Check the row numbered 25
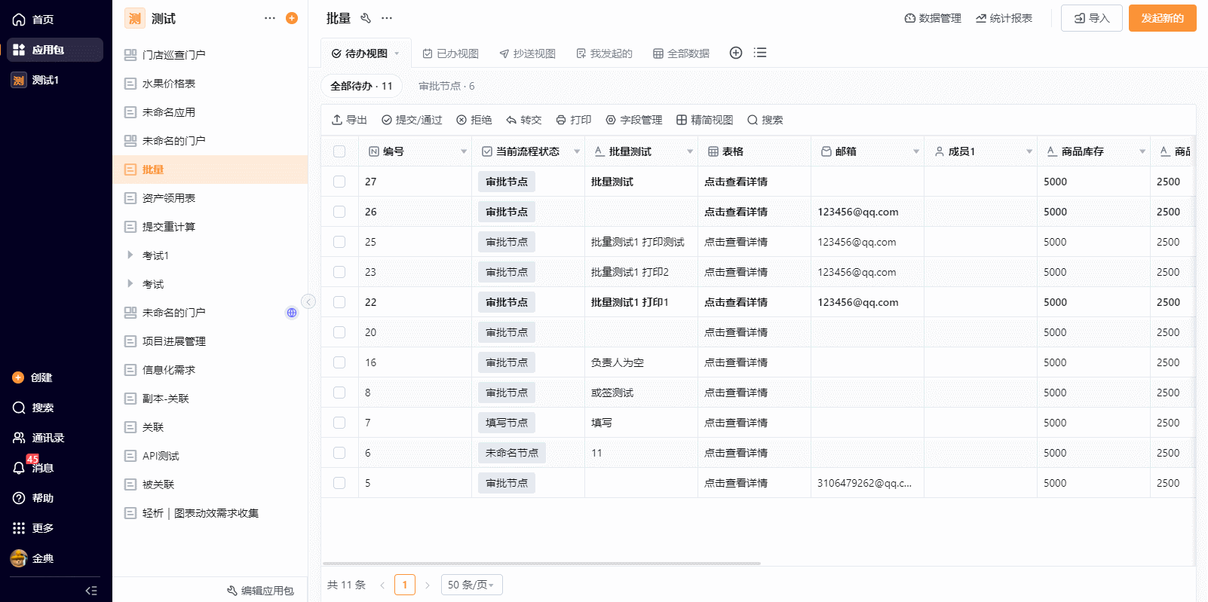Viewport: 1208px width, 602px height. pyautogui.click(x=339, y=242)
